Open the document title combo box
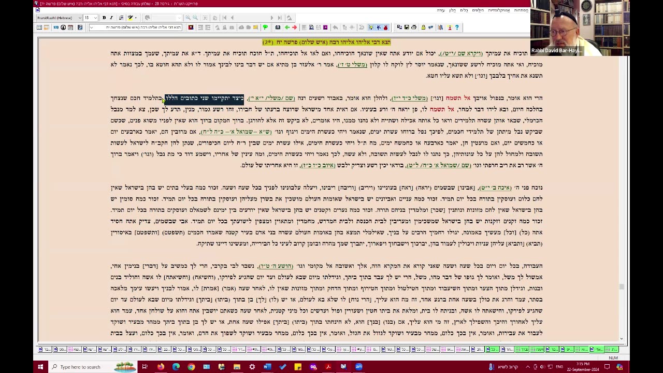The image size is (663, 373). click(136, 27)
